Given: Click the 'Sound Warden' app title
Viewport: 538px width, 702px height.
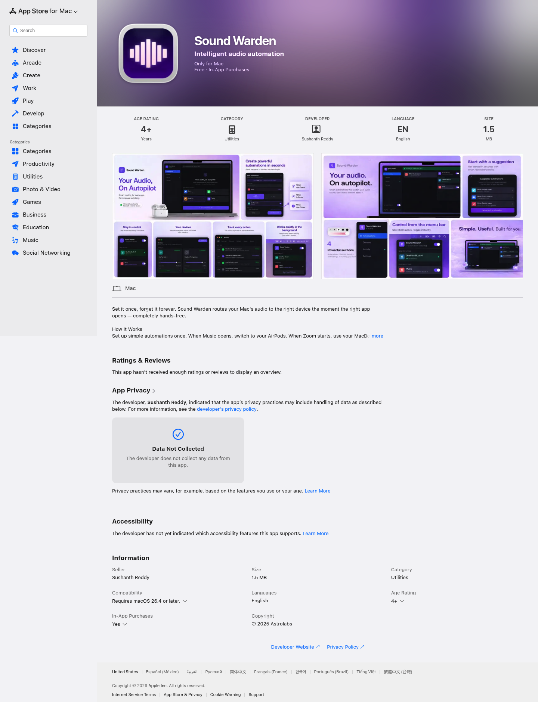Looking at the screenshot, I should (x=235, y=41).
